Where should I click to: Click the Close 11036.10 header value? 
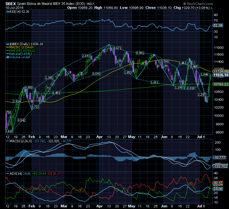158,8
